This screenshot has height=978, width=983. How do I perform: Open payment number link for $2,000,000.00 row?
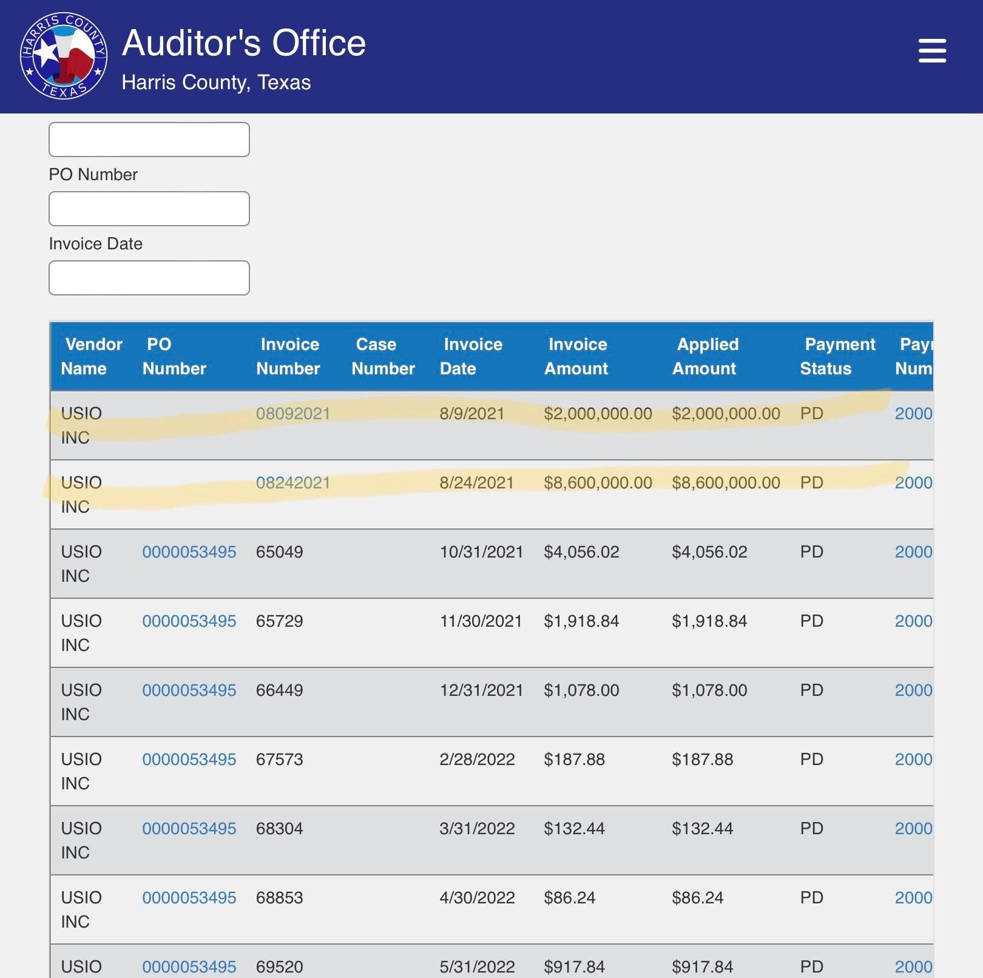coord(914,414)
